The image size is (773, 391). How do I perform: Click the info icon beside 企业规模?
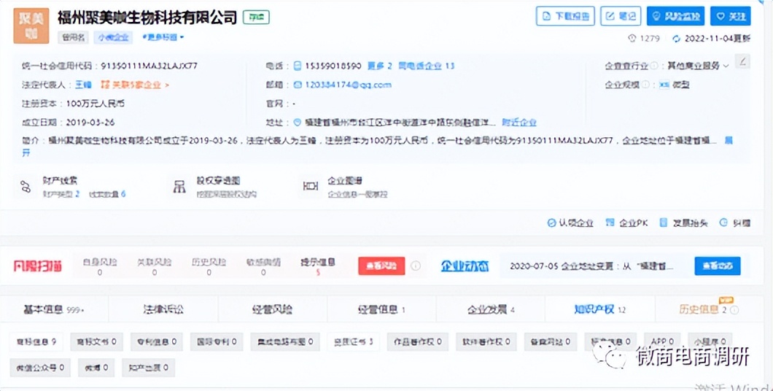point(645,85)
